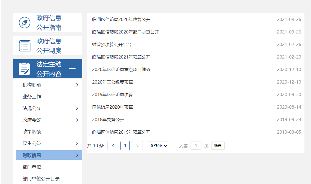Expand the 机构职能 submenu arrow
Screen dimensions: 311x184
point(77,85)
